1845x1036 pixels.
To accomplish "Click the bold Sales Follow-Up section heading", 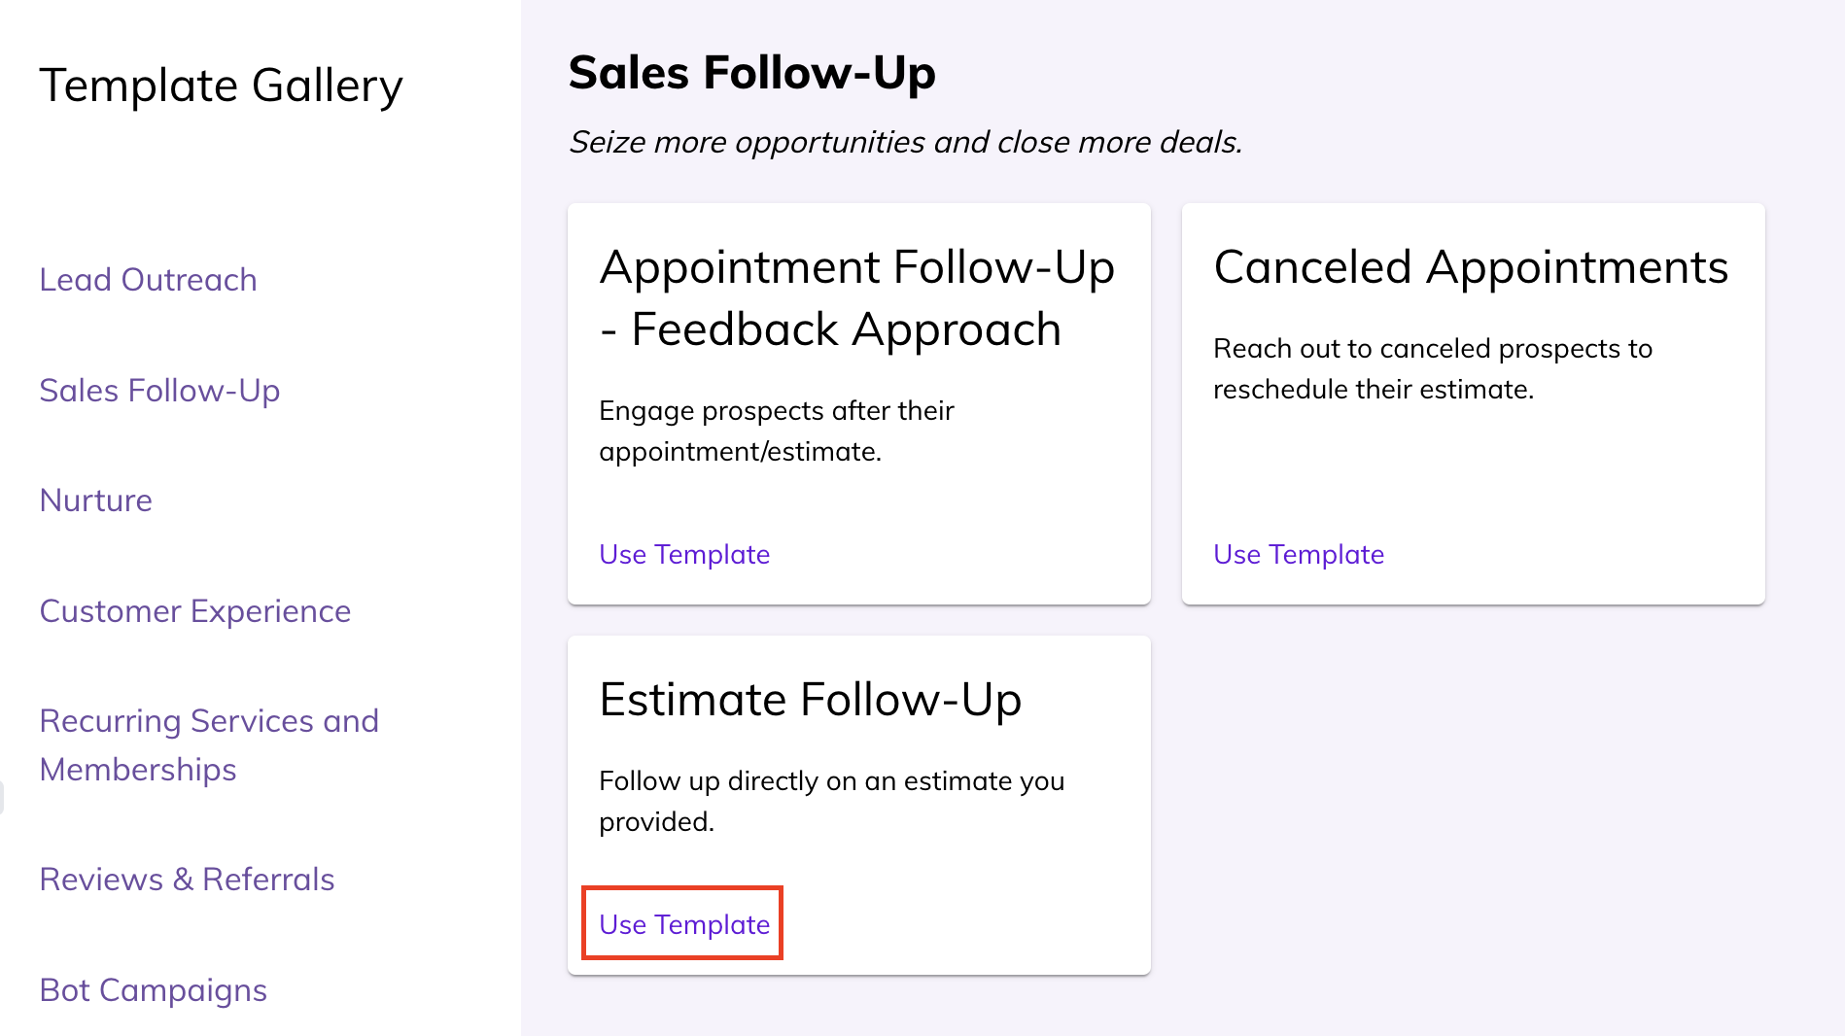I will [751, 73].
